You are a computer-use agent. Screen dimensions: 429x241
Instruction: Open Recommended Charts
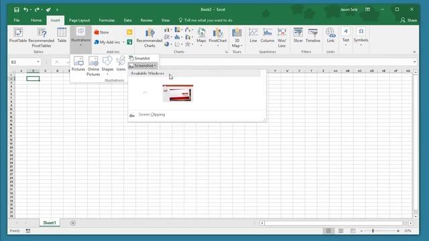pos(149,37)
